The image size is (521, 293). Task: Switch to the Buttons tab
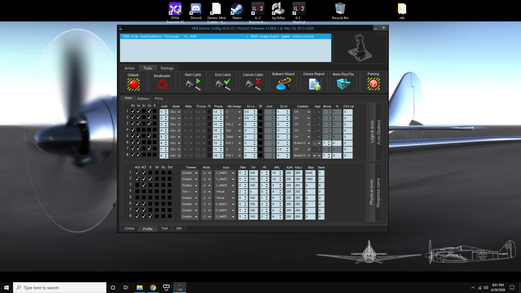(143, 99)
